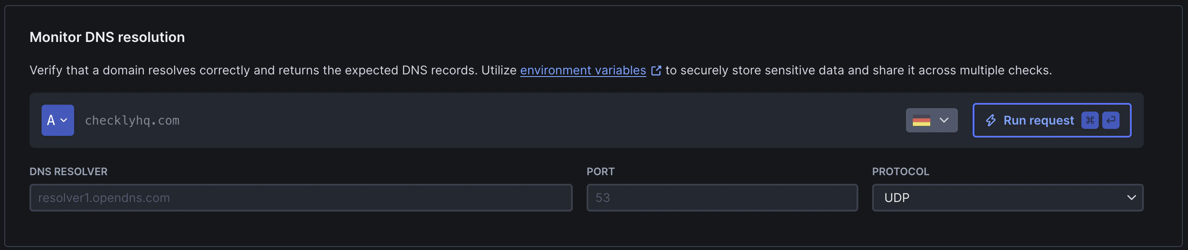1188x250 pixels.
Task: Click the DNS RESOLVER field label
Action: [x=68, y=171]
